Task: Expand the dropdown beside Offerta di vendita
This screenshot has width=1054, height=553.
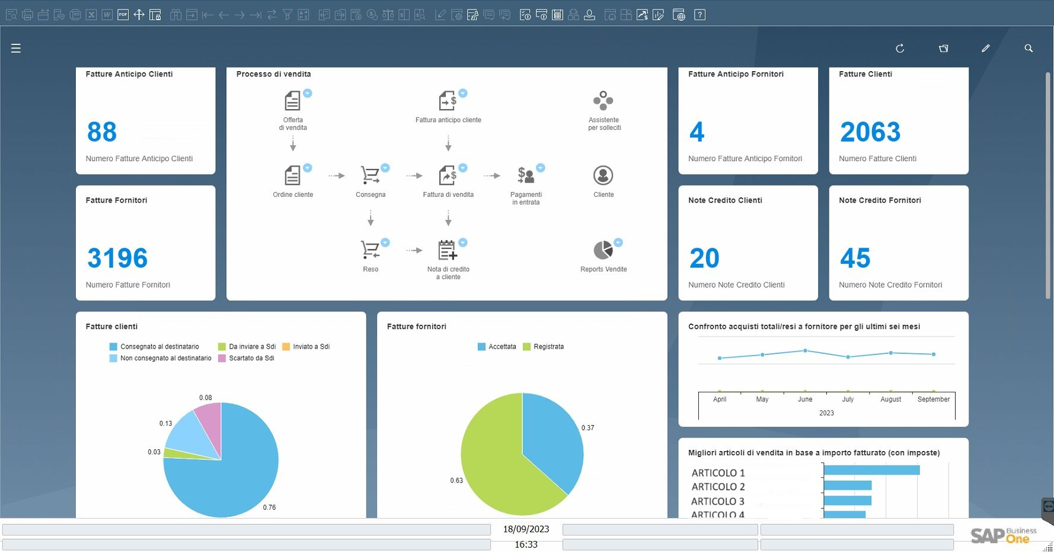Action: tap(308, 93)
